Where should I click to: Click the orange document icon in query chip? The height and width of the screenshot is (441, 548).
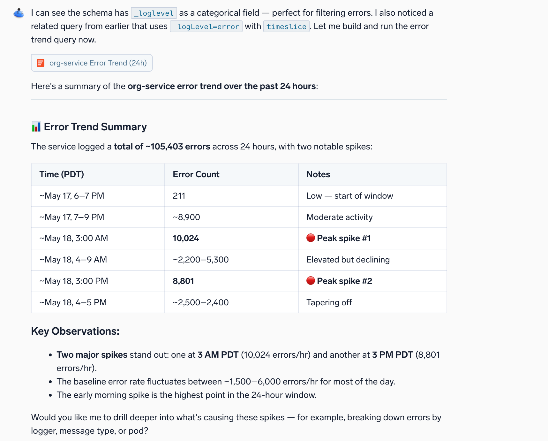[x=41, y=63]
